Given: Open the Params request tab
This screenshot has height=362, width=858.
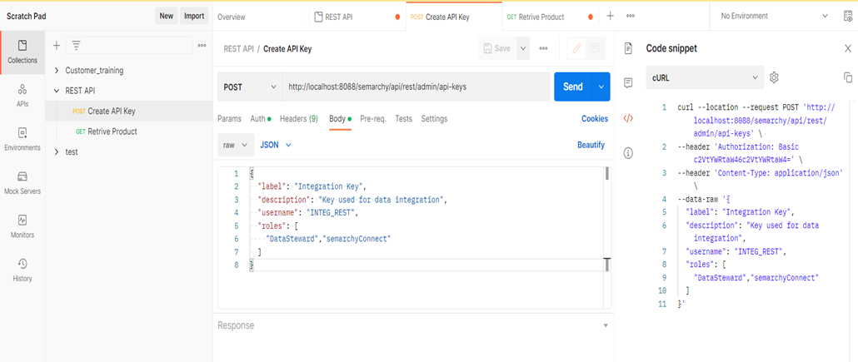Looking at the screenshot, I should coord(229,119).
